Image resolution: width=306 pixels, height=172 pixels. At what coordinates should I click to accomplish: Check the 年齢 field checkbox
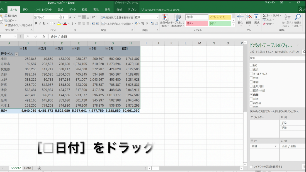(251, 82)
